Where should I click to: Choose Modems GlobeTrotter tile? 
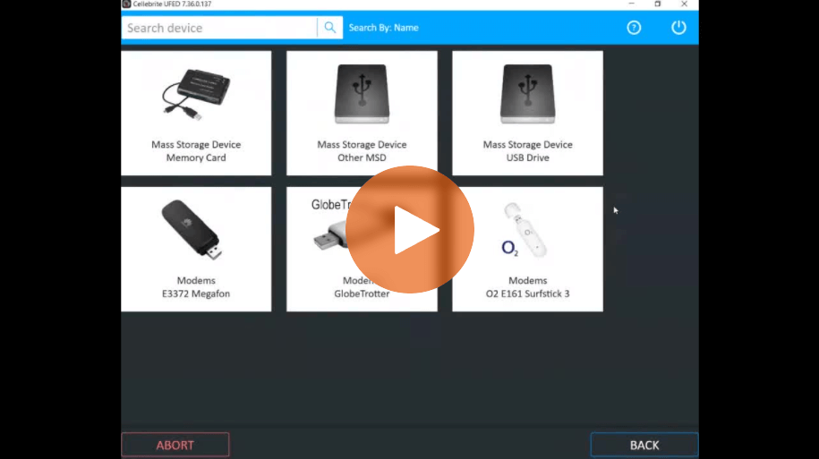click(x=362, y=249)
